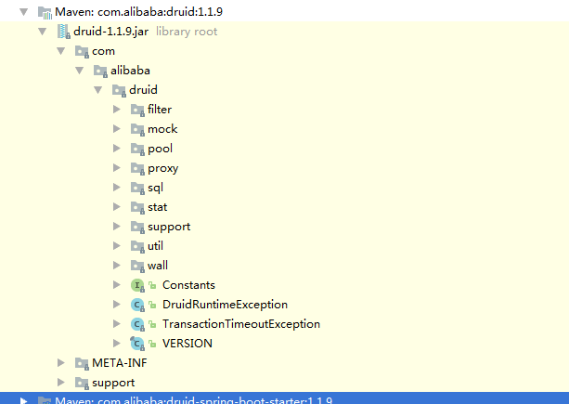Screen dimensions: 569x404
Task: Click the stat package folder icon
Action: coord(137,208)
